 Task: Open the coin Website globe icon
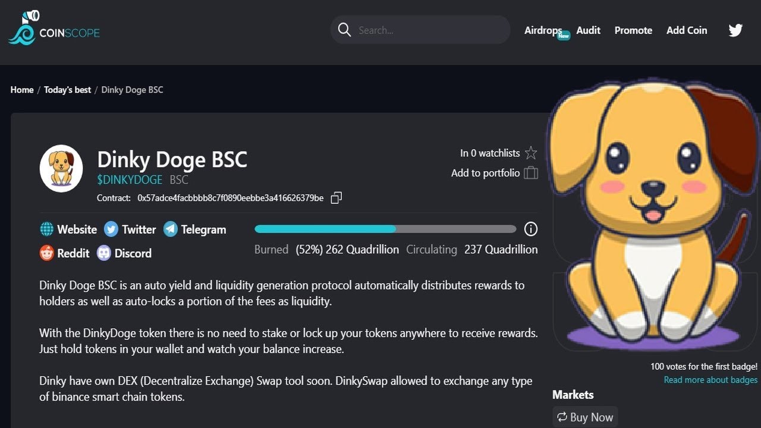[x=46, y=229]
